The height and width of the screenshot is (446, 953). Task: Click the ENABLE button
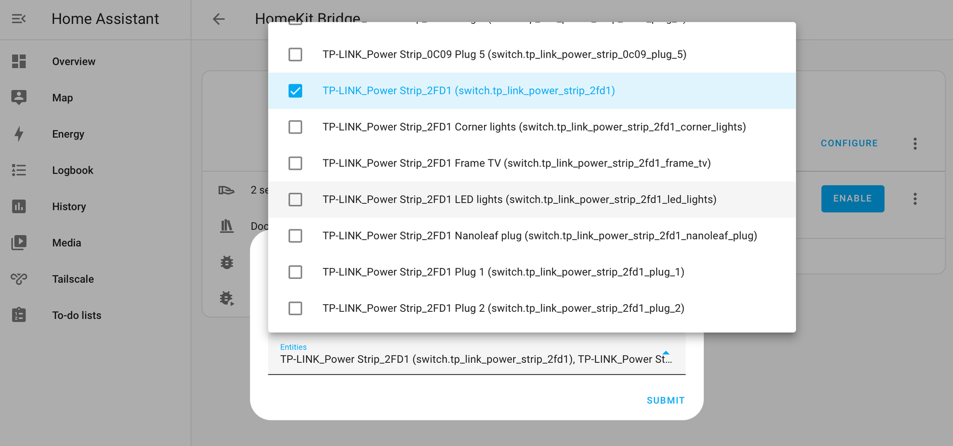tap(852, 198)
